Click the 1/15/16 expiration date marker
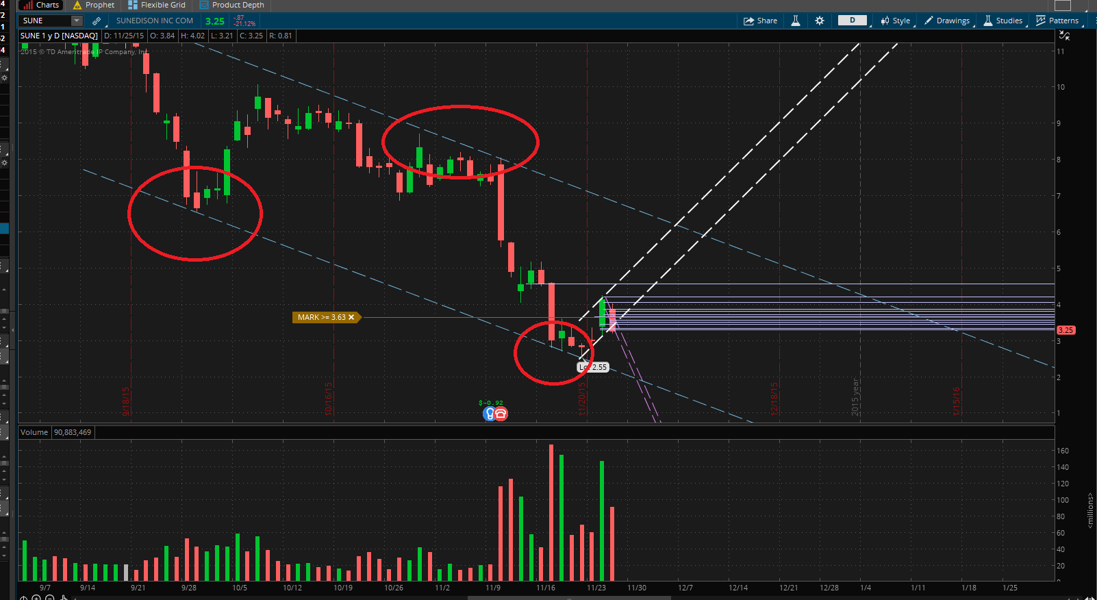1097x600 pixels. click(957, 401)
